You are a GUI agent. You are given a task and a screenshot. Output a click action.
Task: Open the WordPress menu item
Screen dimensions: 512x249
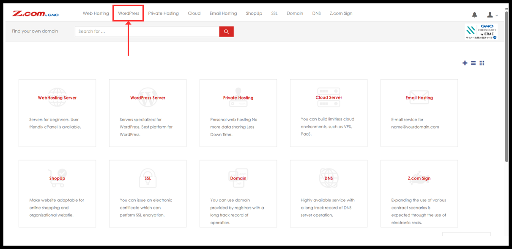129,13
